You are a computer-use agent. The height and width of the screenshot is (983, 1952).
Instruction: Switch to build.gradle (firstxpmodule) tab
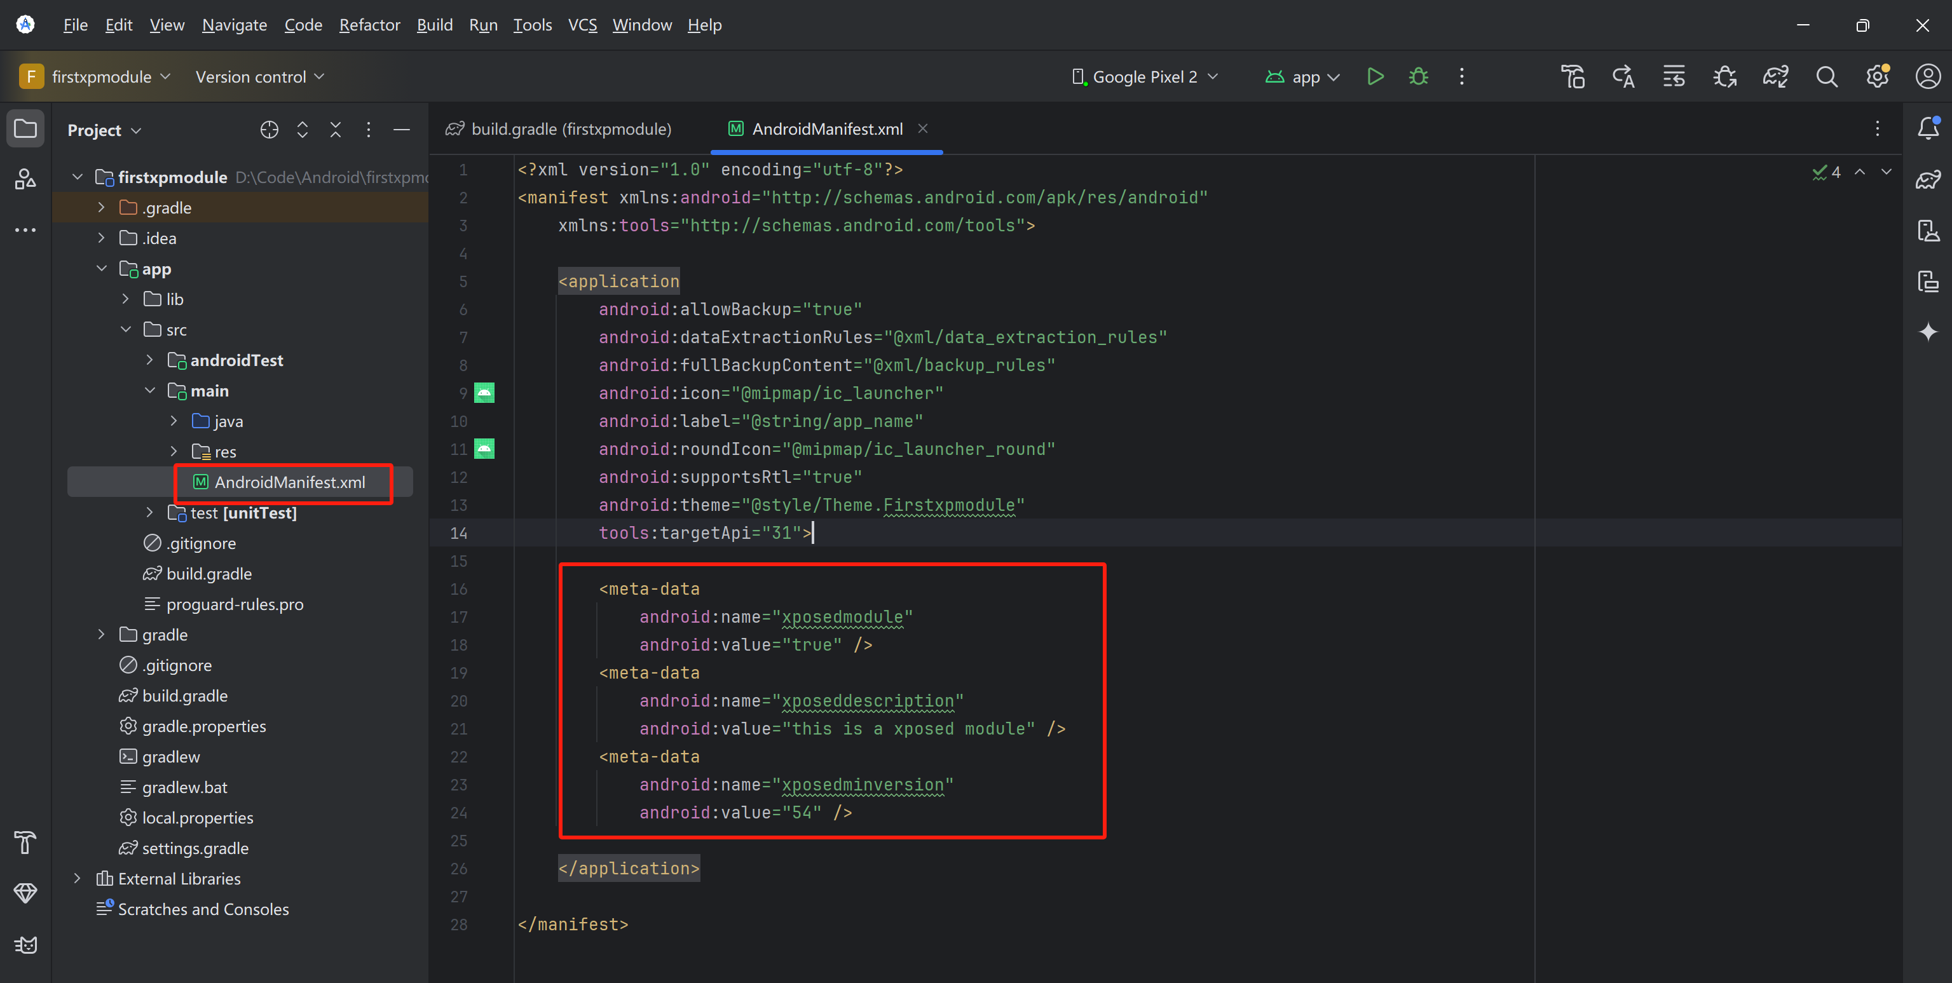pyautogui.click(x=559, y=129)
